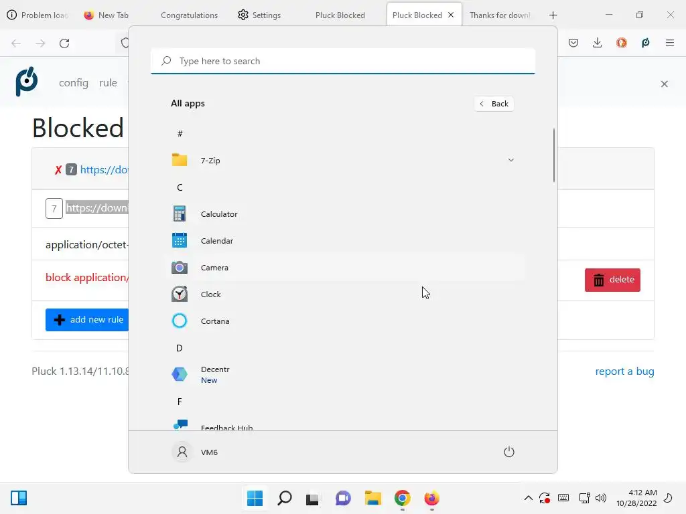Click add new rule button
Image resolution: width=686 pixels, height=514 pixels.
(x=87, y=319)
